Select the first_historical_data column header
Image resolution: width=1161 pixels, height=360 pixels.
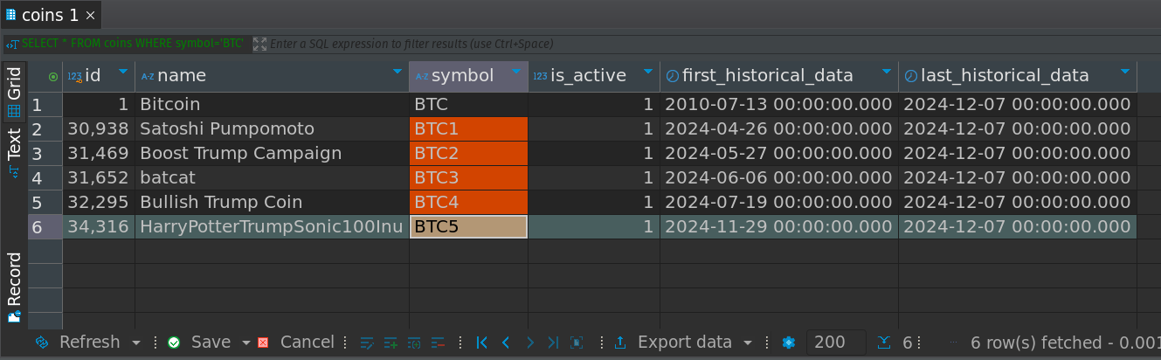pyautogui.click(x=778, y=76)
